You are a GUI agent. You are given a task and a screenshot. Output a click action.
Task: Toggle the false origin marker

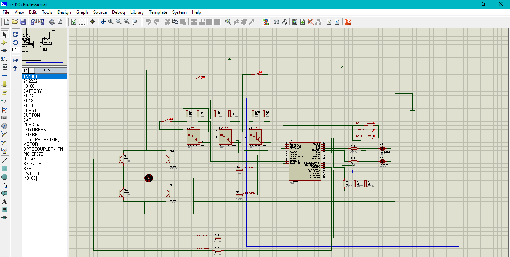(x=93, y=22)
